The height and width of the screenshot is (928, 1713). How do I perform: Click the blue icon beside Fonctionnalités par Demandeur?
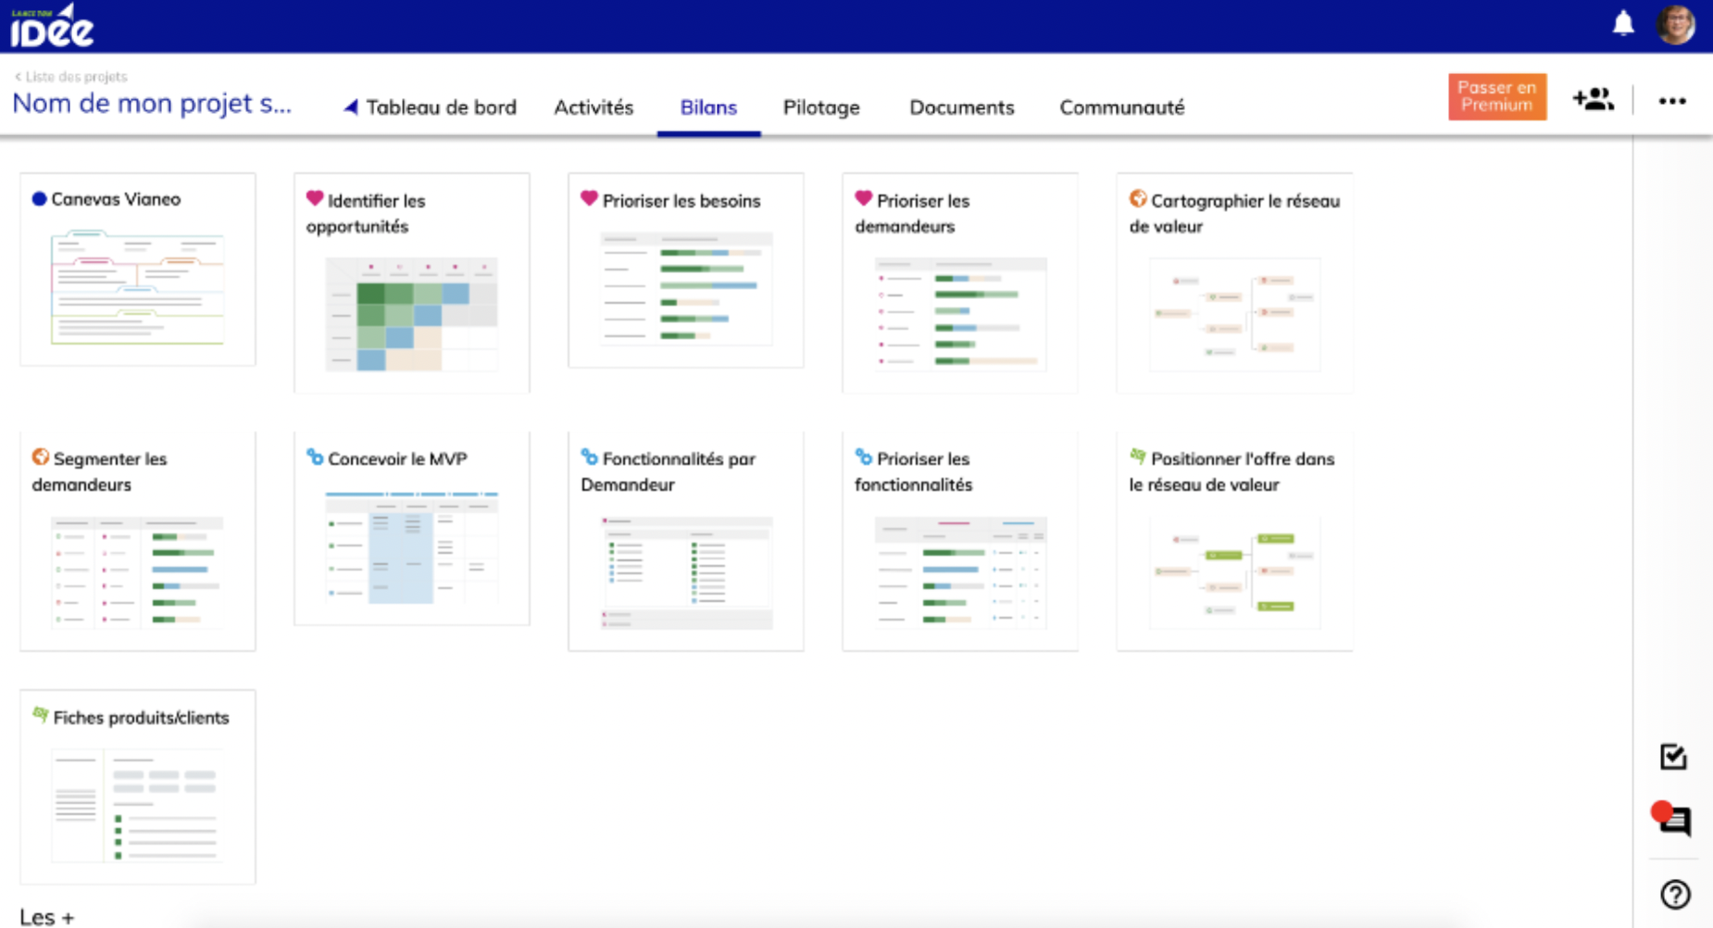pos(589,457)
